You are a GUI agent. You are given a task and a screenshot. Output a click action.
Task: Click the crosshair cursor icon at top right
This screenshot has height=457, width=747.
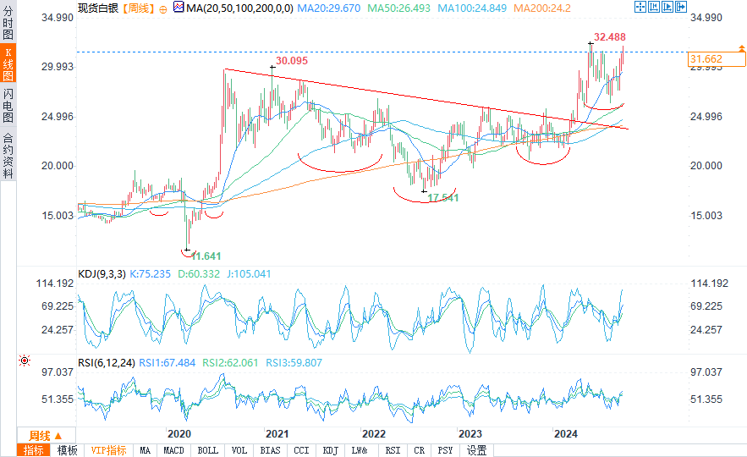[640, 7]
